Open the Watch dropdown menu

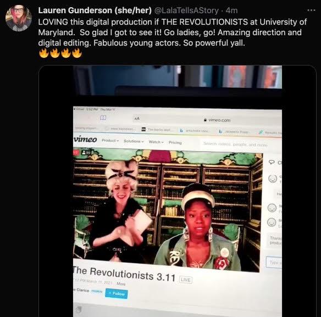point(156,142)
